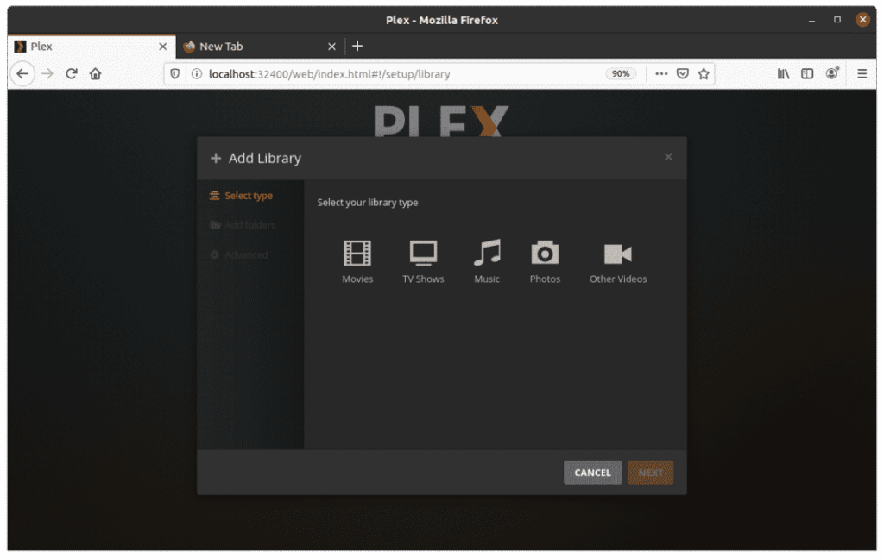884x558 pixels.
Task: Pick the Music library type
Action: click(x=487, y=262)
